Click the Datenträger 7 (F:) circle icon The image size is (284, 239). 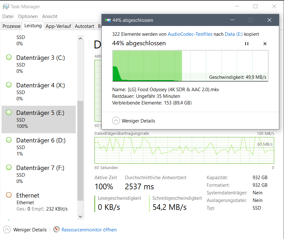(x=9, y=167)
